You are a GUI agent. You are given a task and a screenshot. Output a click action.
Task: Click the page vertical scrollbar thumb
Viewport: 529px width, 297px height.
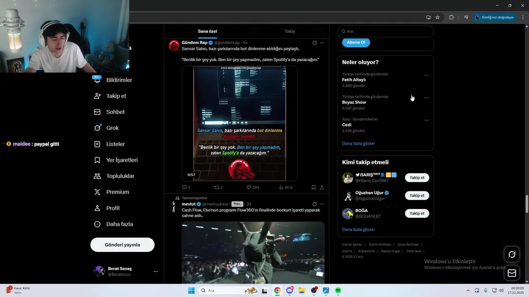coord(527,204)
